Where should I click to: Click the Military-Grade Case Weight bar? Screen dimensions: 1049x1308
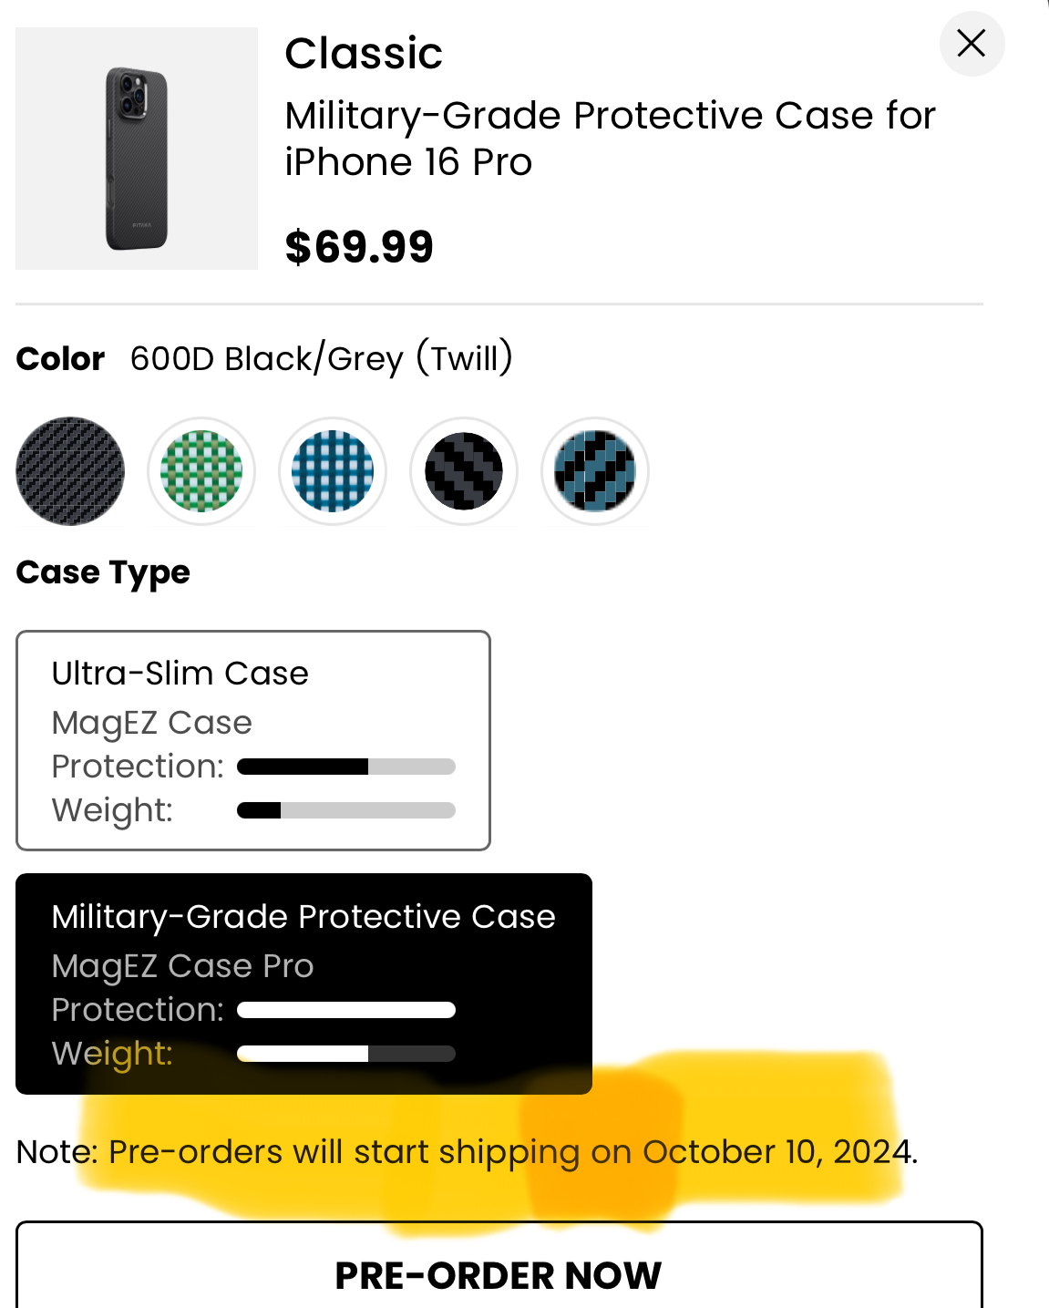345,1054
